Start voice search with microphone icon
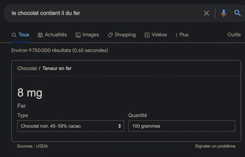The image size is (245, 157). 224,13
